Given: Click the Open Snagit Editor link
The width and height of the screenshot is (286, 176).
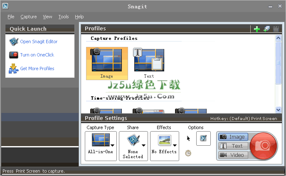Looking at the screenshot, I should coord(39,42).
